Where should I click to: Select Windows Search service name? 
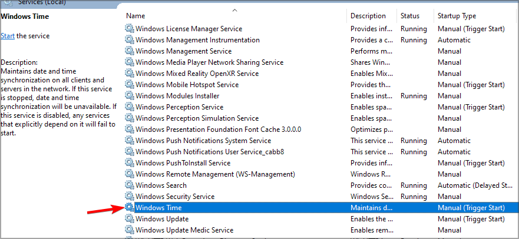pos(161,185)
